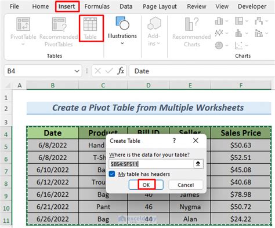Select column F header

click(241, 85)
